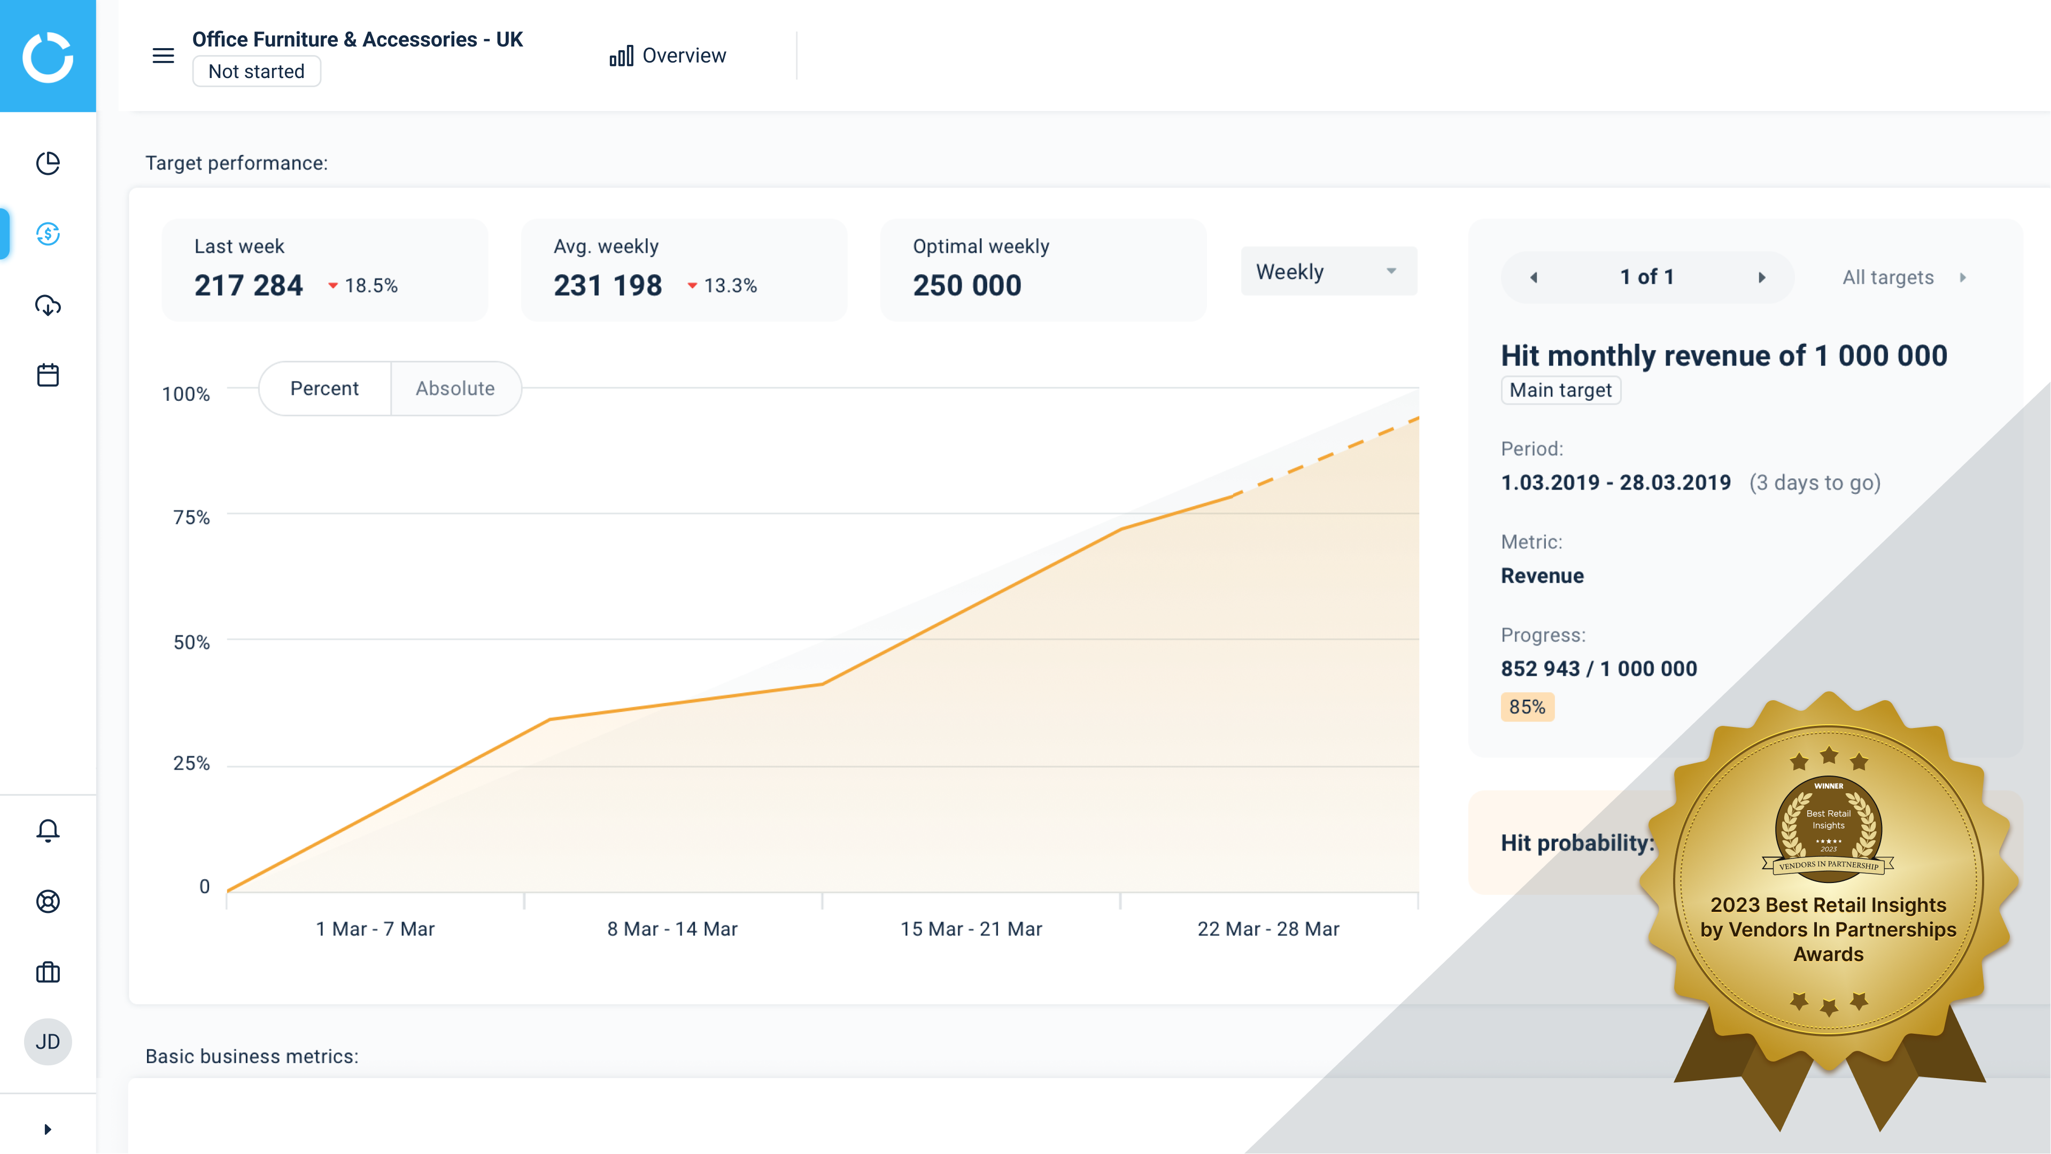This screenshot has height=1154, width=2051.
Task: Open the JD user avatar
Action: point(48,1041)
